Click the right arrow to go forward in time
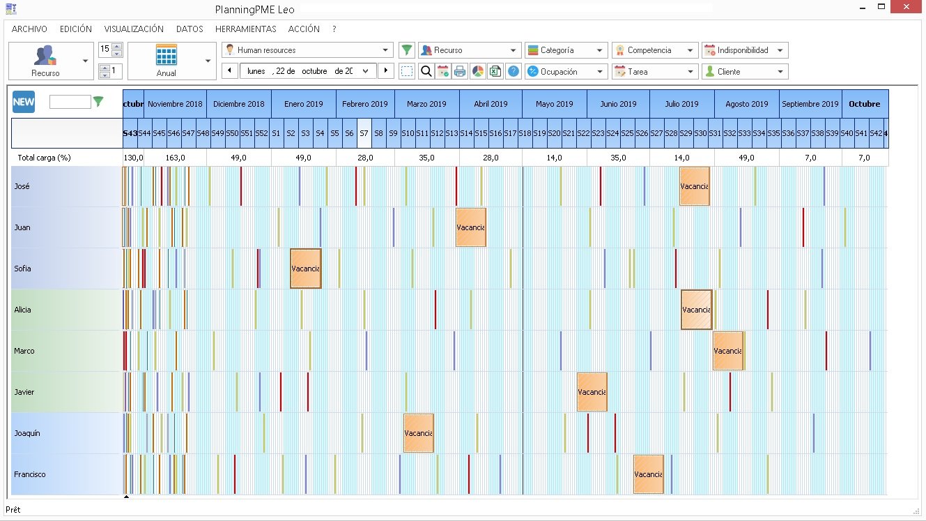 (x=386, y=70)
